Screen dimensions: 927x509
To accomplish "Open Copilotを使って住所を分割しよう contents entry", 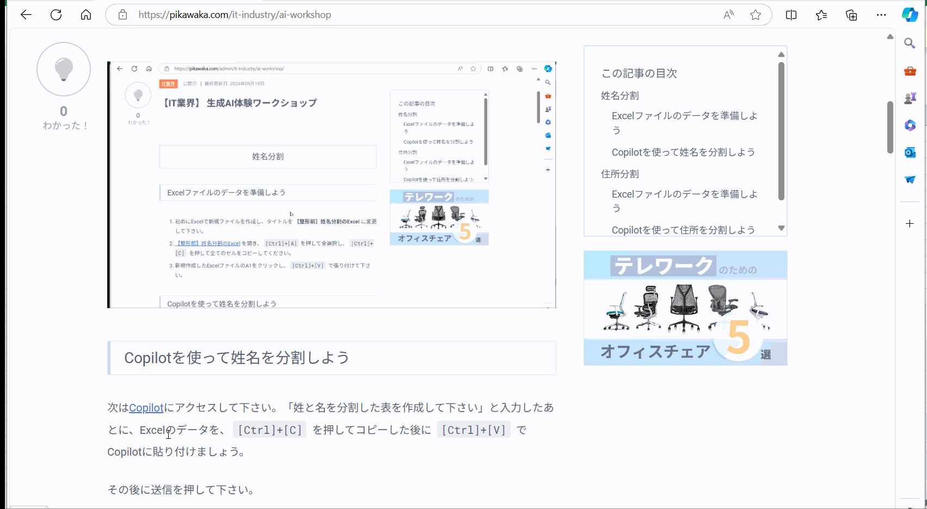I will click(x=683, y=230).
